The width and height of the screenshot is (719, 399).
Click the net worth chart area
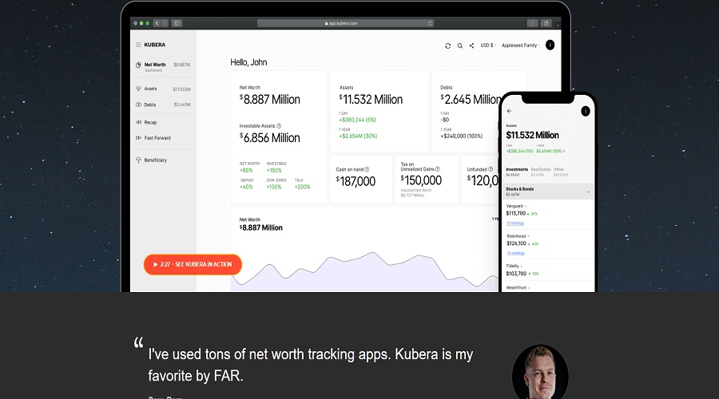point(364,271)
